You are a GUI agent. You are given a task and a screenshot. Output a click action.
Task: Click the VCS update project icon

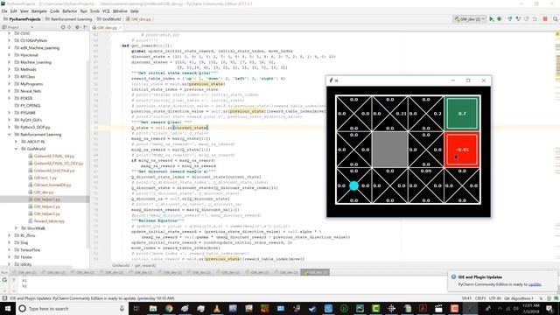pyautogui.click(x=509, y=19)
